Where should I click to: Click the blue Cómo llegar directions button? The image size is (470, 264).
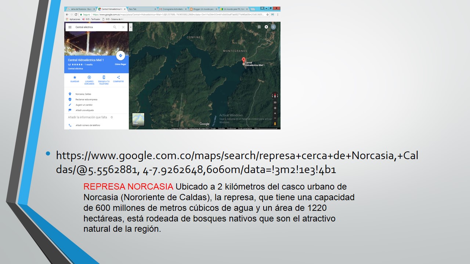pyautogui.click(x=120, y=55)
